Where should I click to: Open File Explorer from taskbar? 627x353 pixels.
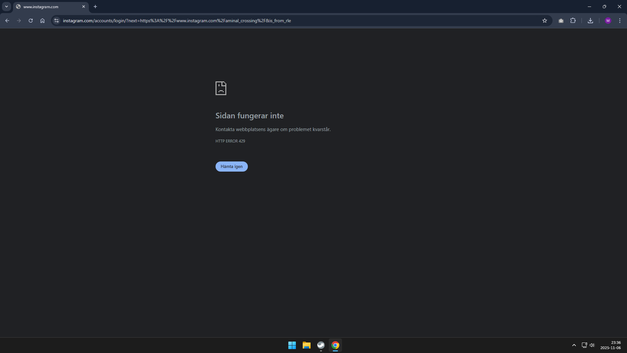(x=306, y=345)
